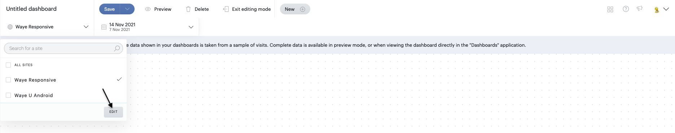Viewport: 675px width, 133px height.
Task: Click the EDIT button
Action: (x=113, y=112)
